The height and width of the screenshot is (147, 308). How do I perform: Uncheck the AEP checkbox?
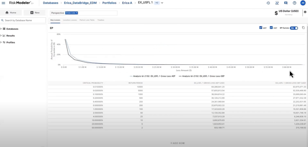pos(261,28)
